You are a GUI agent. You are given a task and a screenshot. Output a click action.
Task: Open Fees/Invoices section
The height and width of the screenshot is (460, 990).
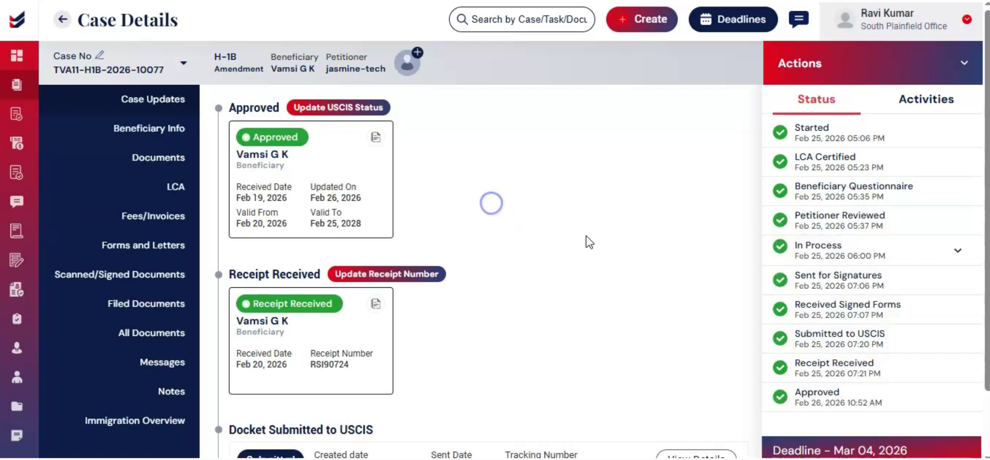point(153,216)
